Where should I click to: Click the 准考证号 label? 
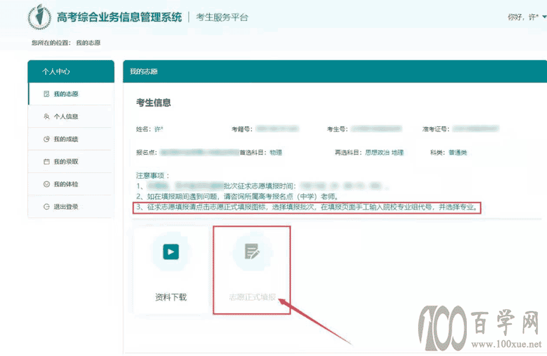click(x=436, y=129)
